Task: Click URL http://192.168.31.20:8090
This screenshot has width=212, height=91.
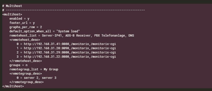Action: pos(46,48)
